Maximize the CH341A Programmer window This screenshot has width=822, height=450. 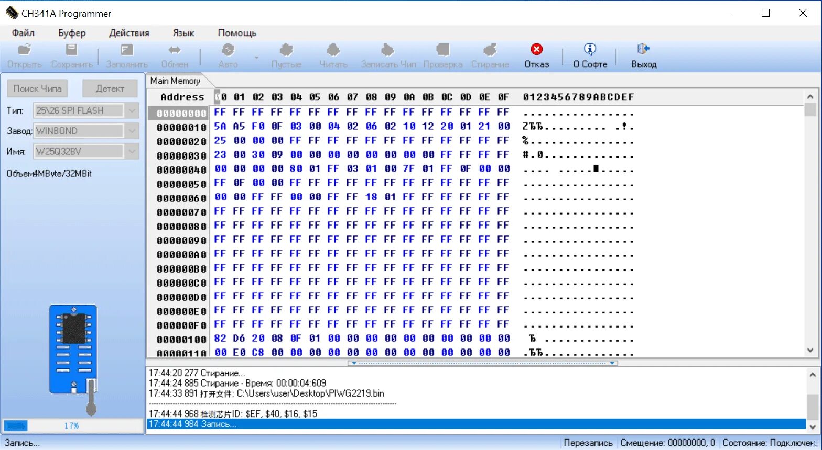pyautogui.click(x=765, y=13)
